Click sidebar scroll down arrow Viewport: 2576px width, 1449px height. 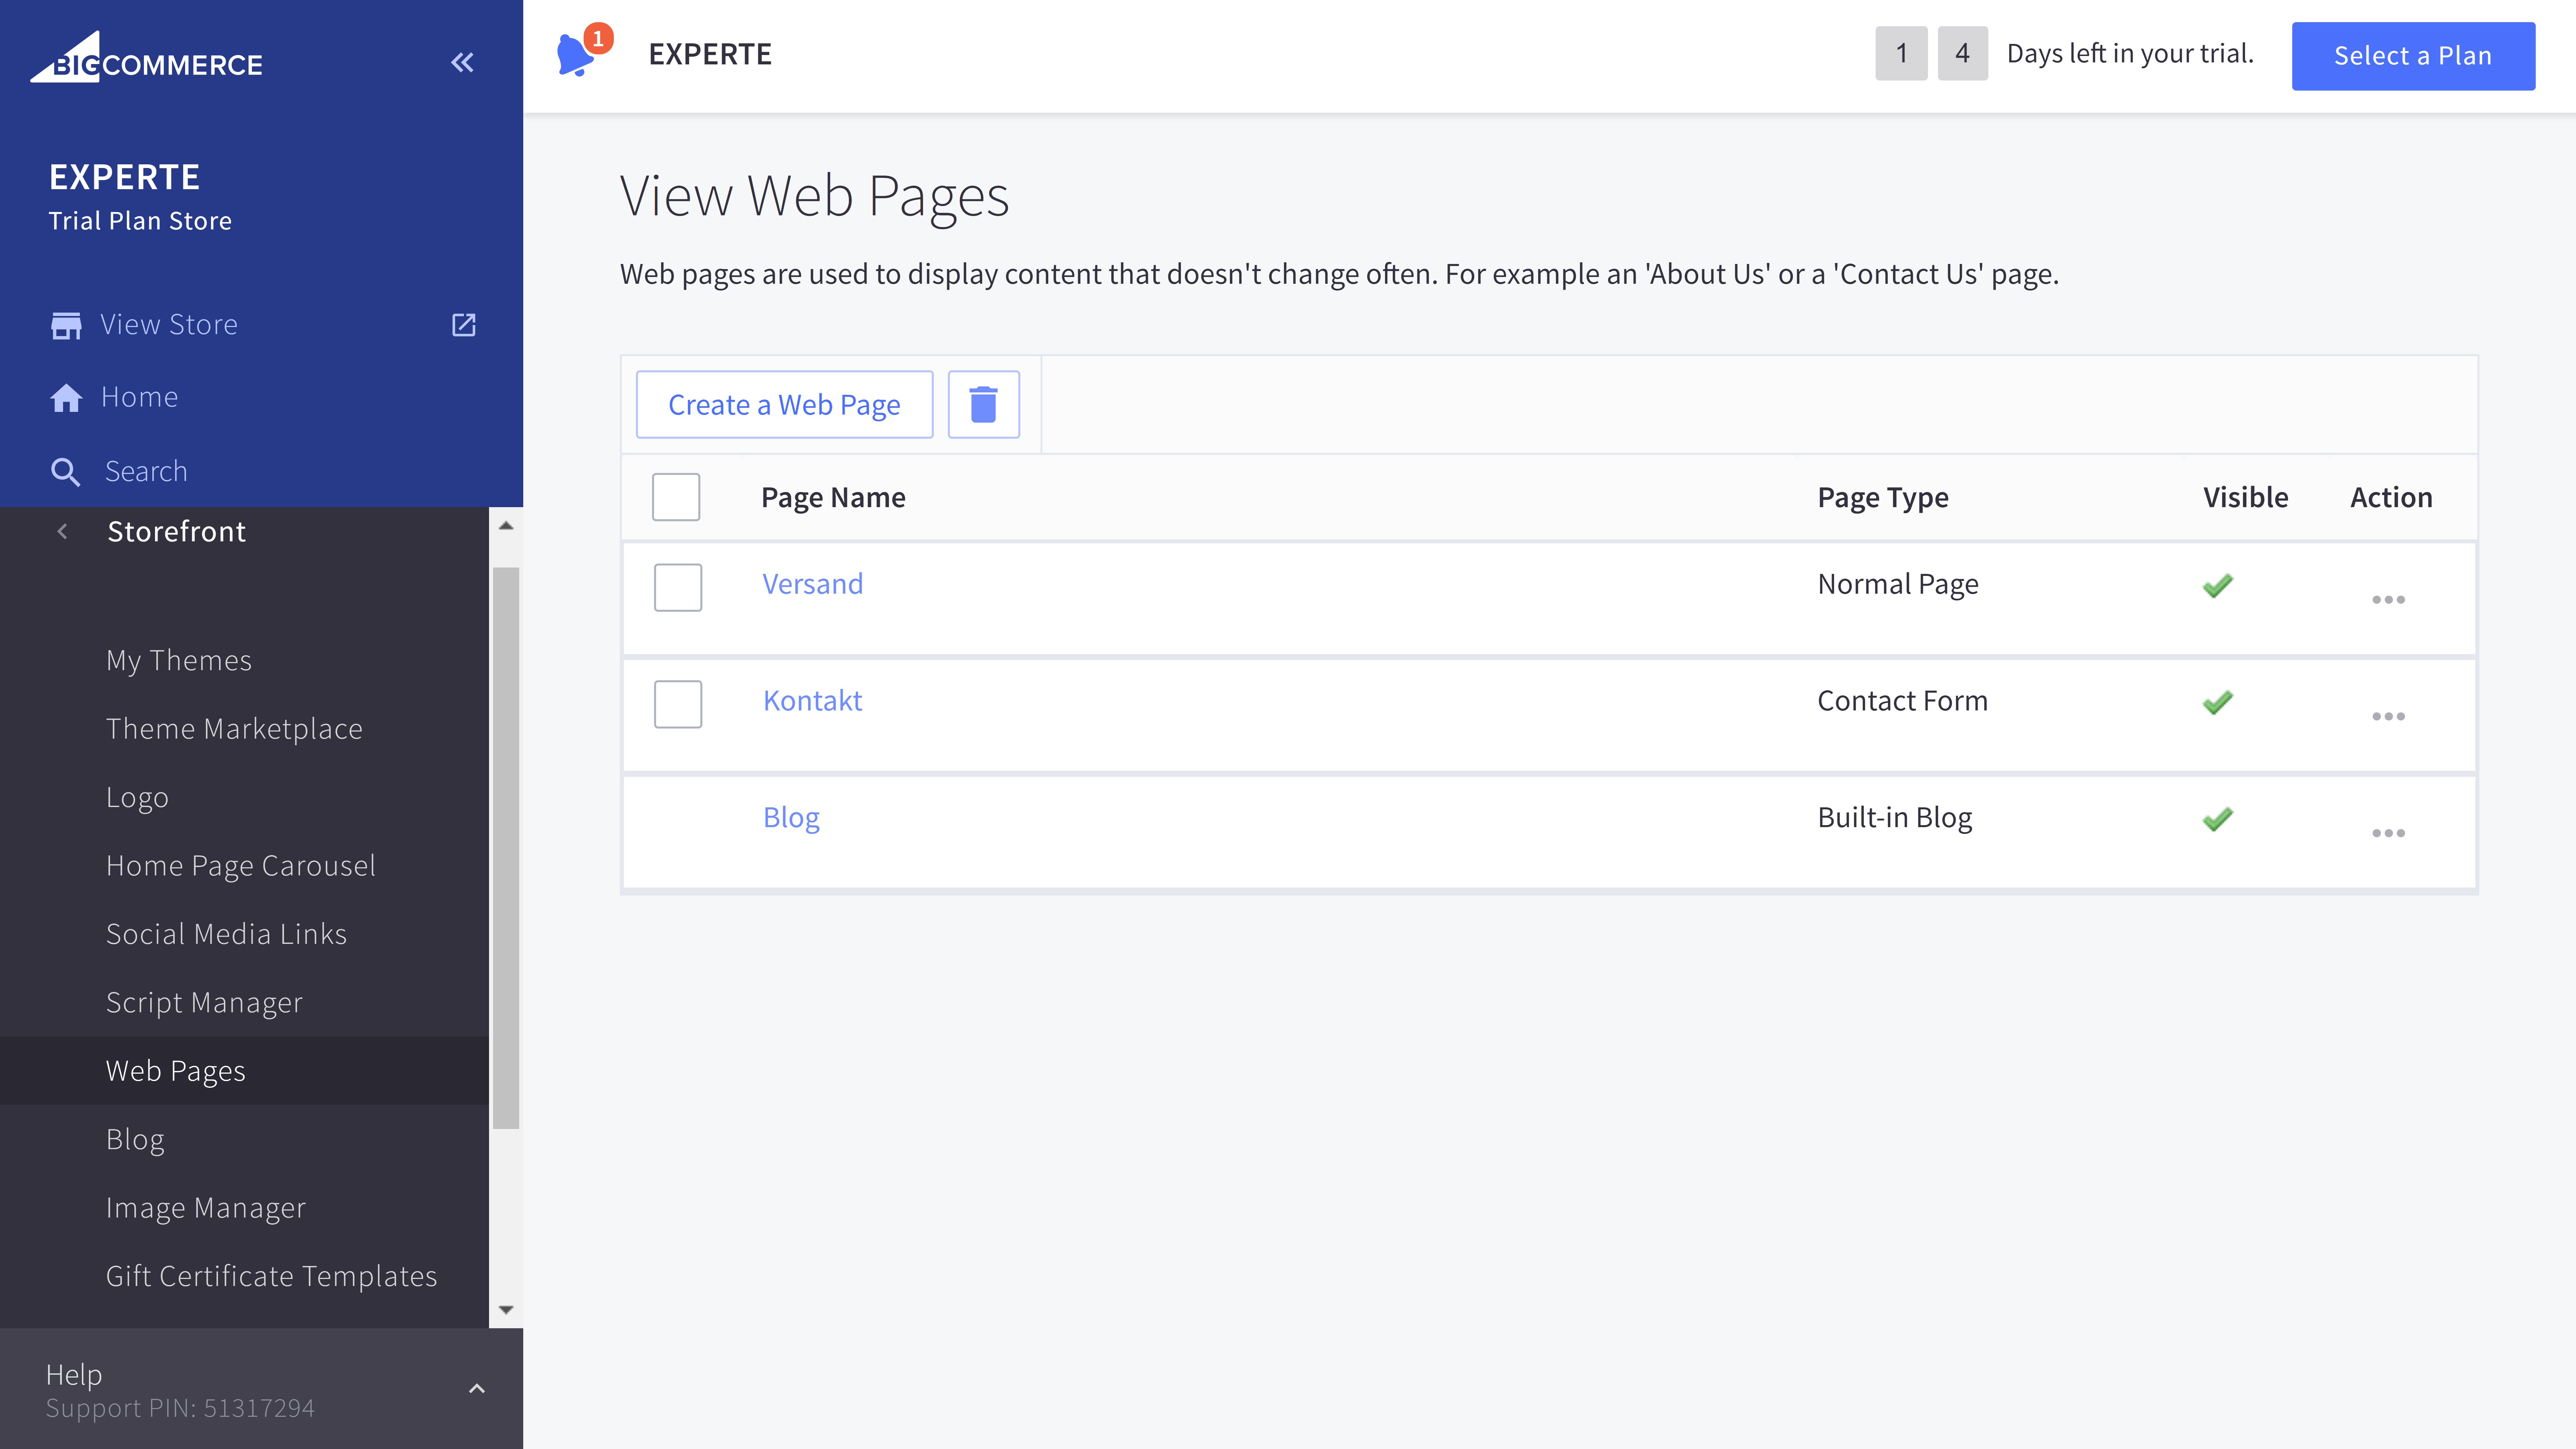coord(506,1310)
